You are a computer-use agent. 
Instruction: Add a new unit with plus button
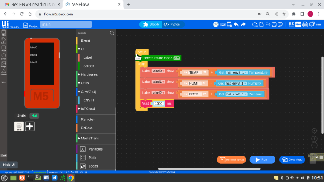click(29, 126)
